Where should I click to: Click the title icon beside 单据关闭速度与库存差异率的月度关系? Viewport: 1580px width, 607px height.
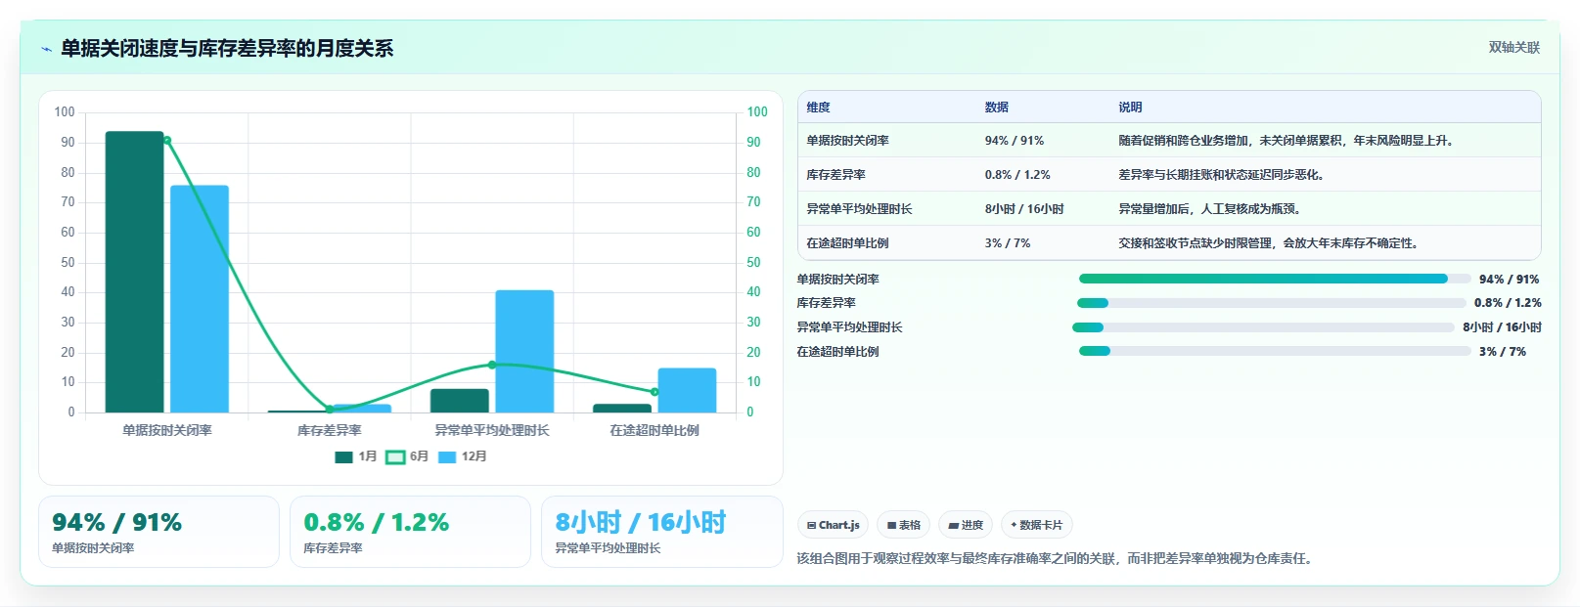pos(46,49)
